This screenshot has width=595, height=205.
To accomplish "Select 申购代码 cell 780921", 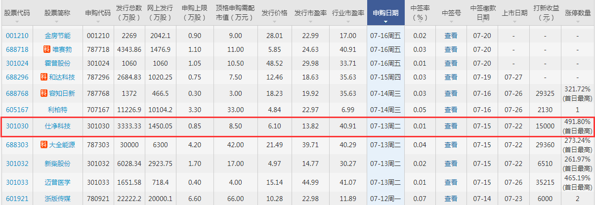I will 98,198.
